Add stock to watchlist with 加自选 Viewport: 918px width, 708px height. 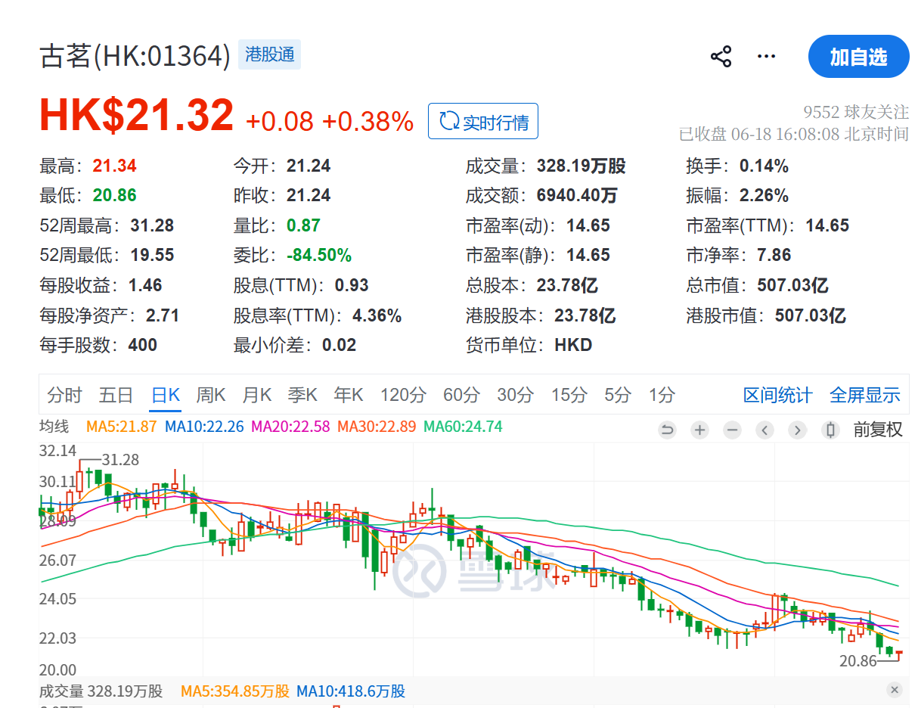[858, 57]
